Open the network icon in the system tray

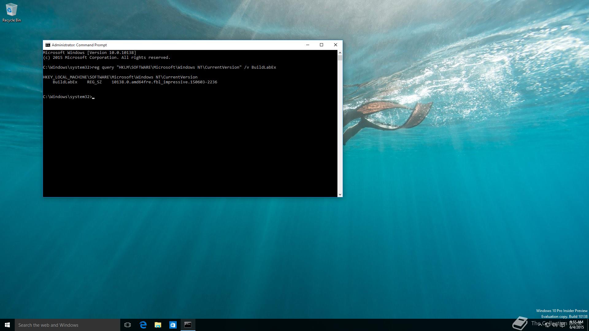(x=547, y=325)
